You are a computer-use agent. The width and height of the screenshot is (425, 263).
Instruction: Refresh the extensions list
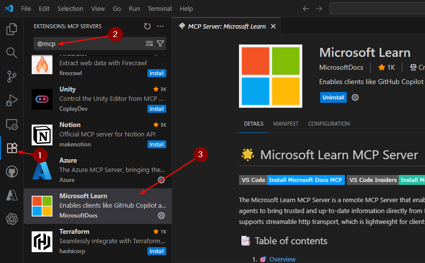147,26
